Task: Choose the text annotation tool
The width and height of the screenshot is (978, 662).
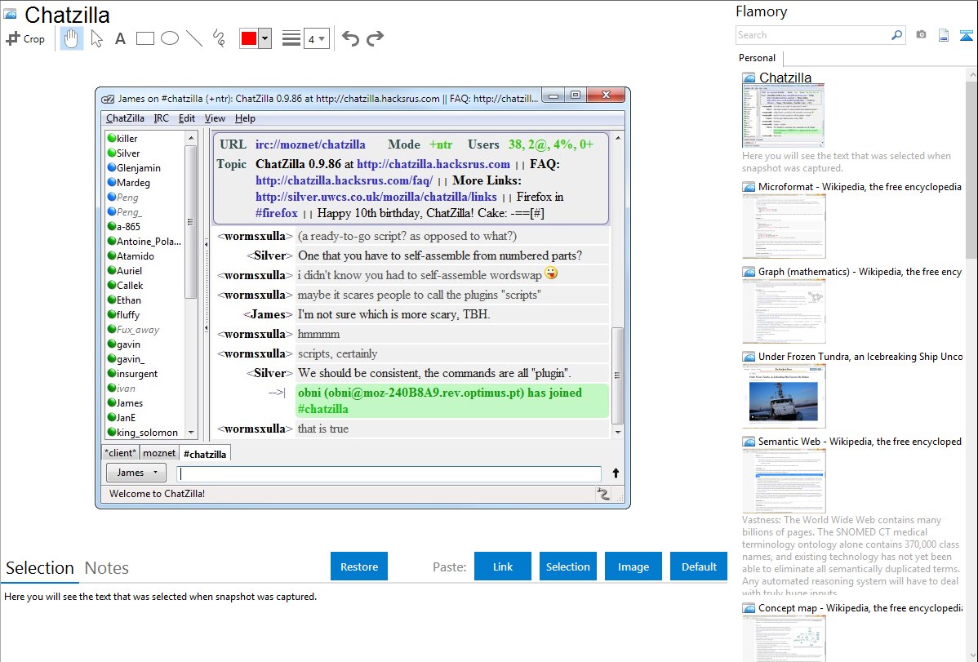Action: [x=120, y=38]
